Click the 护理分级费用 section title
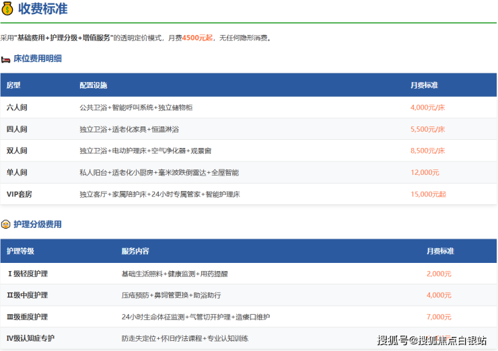The width and height of the screenshot is (498, 351). pos(38,225)
